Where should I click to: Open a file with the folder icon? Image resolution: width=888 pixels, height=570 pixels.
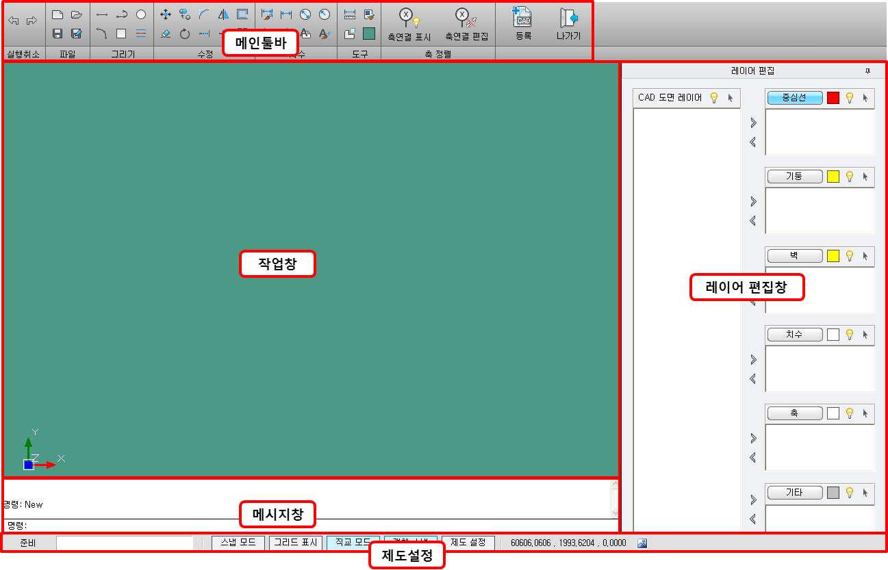77,14
